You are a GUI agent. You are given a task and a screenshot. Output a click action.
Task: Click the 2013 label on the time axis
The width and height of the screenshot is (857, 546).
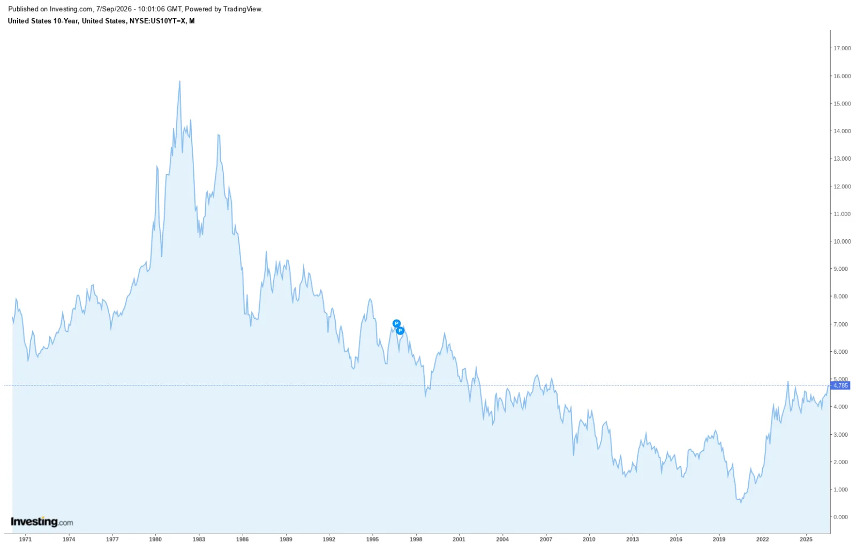633,539
